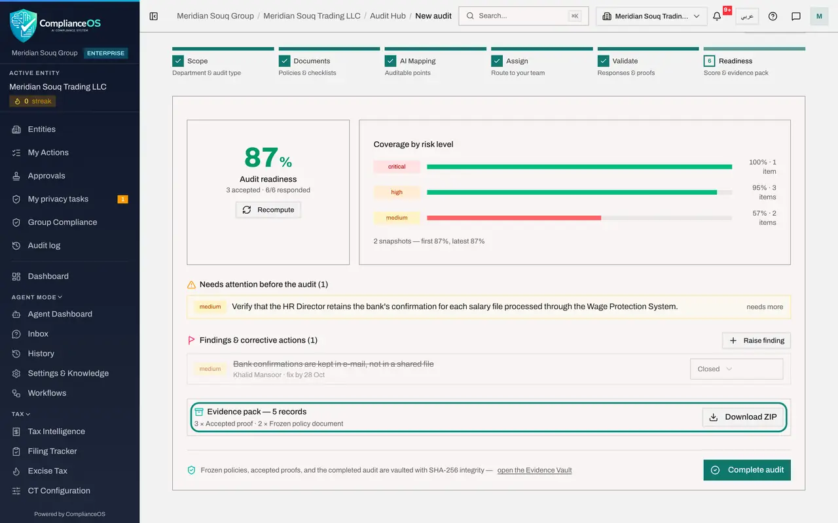The image size is (838, 523).
Task: Open notifications bell icon
Action: click(717, 16)
